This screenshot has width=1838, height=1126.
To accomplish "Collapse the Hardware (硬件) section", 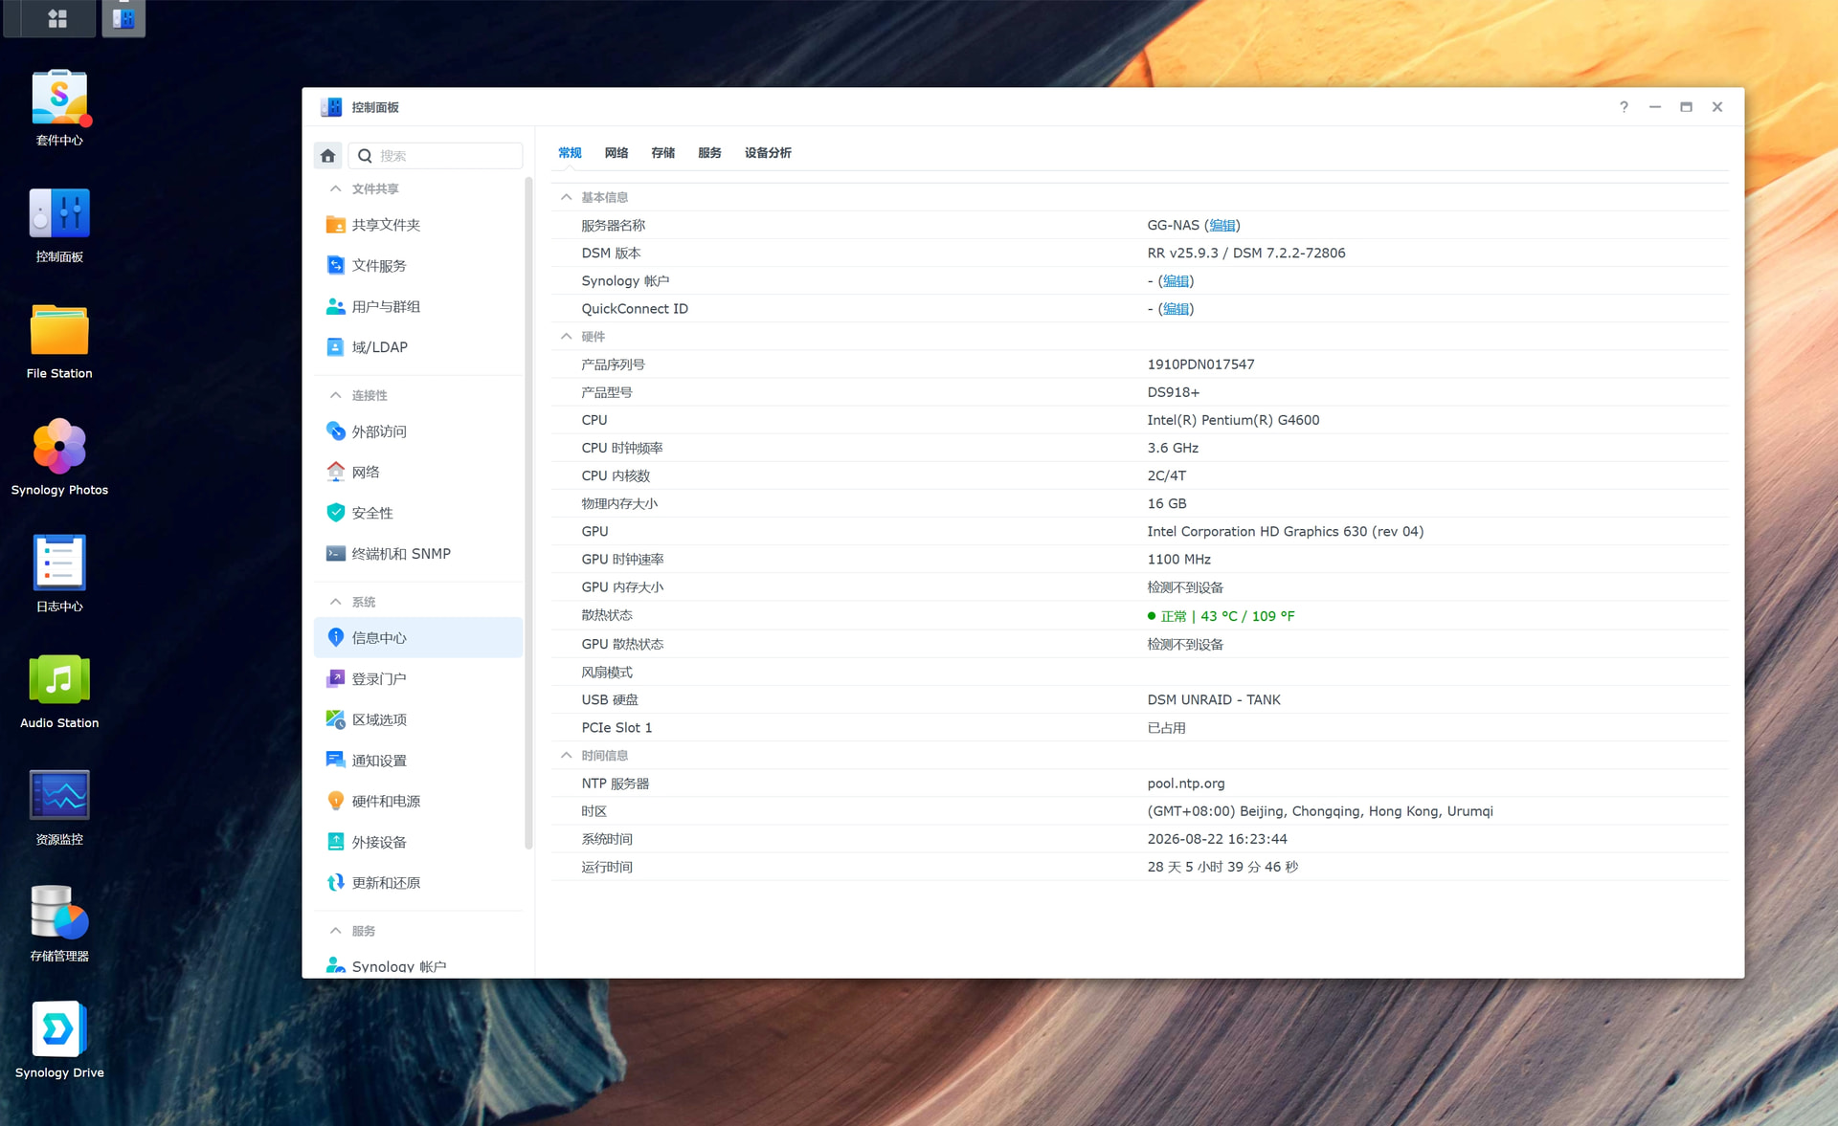I will 567,337.
